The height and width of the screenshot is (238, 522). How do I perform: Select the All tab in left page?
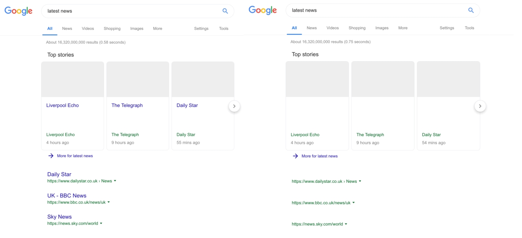click(x=50, y=29)
